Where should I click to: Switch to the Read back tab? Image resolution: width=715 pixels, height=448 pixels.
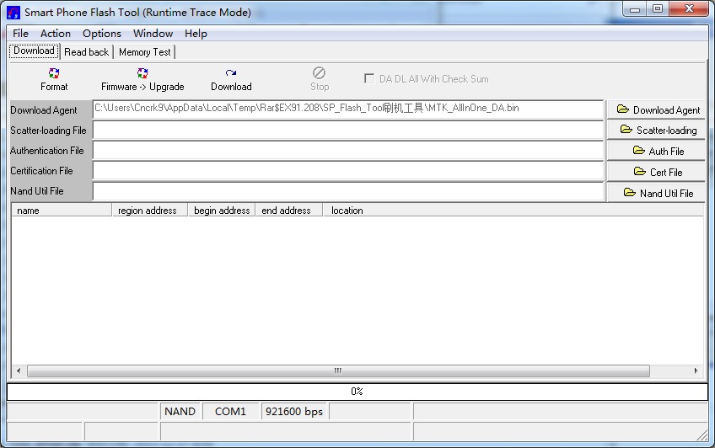pos(86,52)
